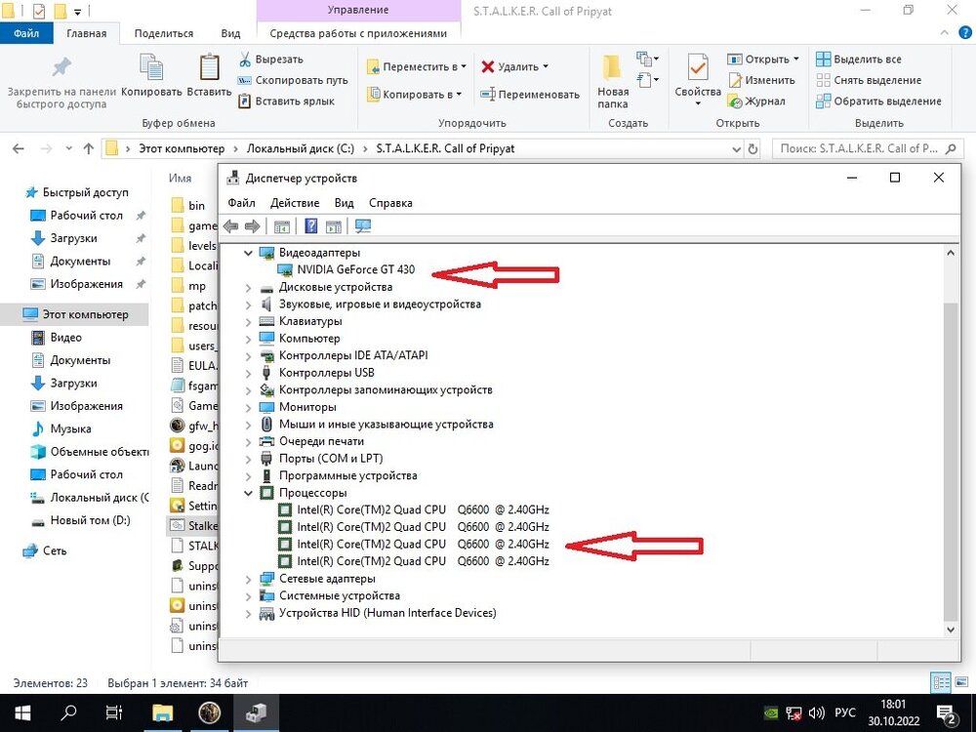Image resolution: width=976 pixels, height=732 pixels.
Task: Click the Delete red X icon
Action: [488, 66]
